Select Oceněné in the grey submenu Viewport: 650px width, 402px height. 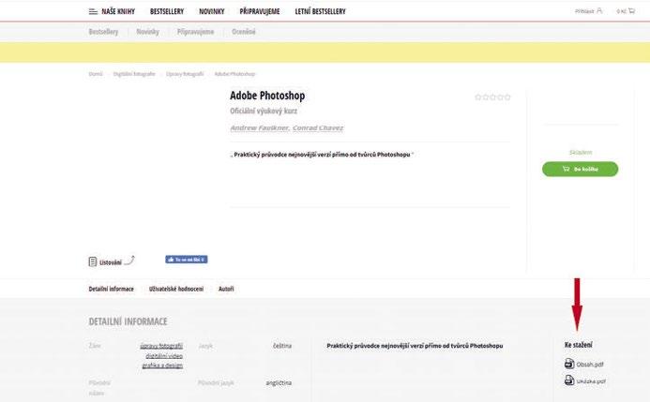tap(243, 32)
